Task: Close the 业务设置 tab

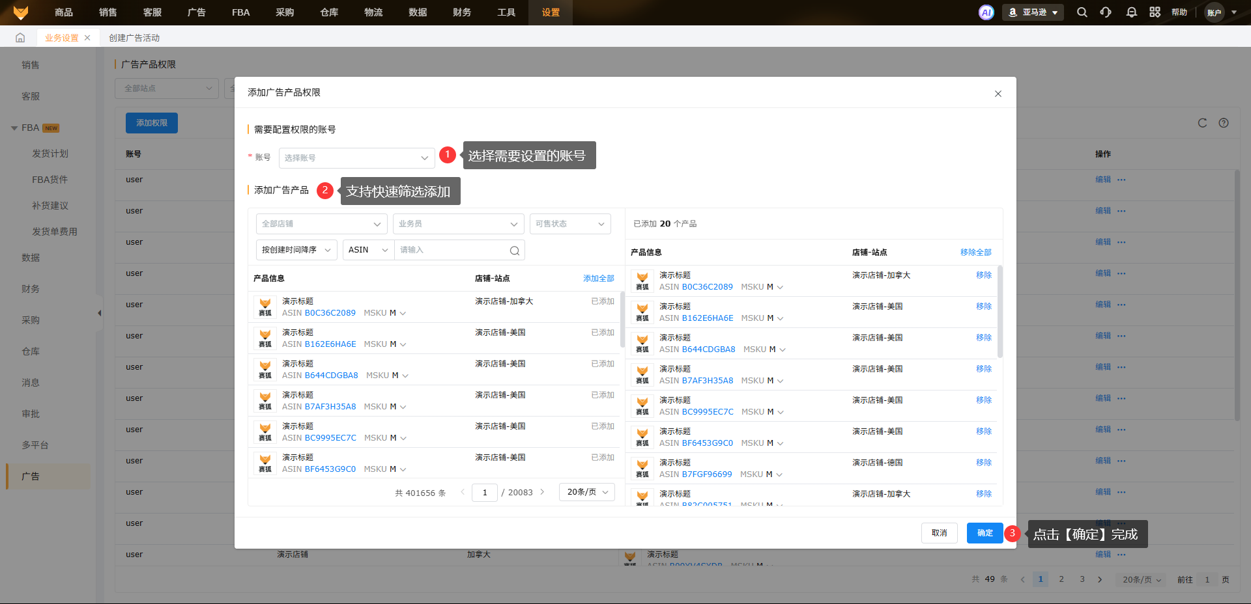Action: pyautogui.click(x=87, y=38)
